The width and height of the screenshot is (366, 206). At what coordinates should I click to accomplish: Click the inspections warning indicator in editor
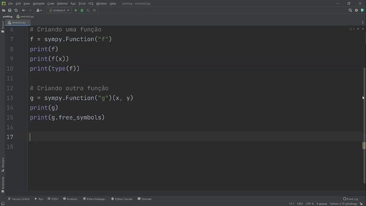click(x=352, y=29)
